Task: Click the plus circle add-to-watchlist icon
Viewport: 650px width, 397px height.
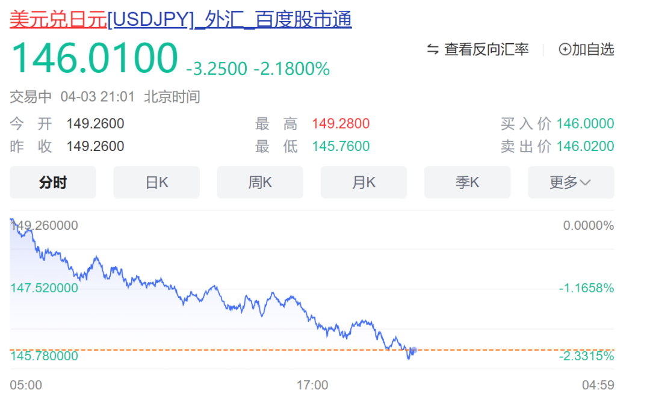Action: click(565, 49)
